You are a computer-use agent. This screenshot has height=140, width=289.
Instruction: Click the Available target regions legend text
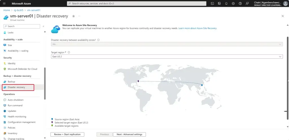67,126
